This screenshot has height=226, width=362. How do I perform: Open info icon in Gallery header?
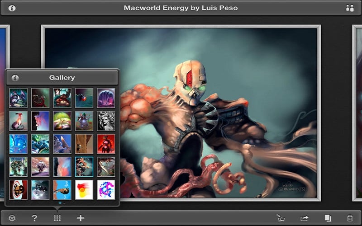tap(15, 78)
